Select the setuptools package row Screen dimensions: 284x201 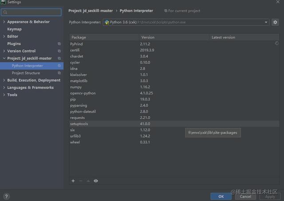point(174,124)
